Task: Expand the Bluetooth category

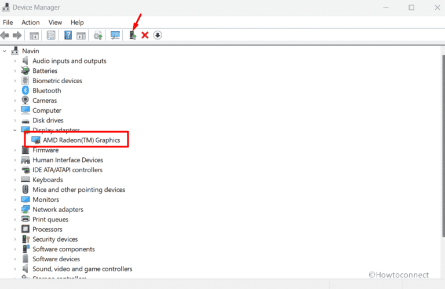Action: (15, 91)
